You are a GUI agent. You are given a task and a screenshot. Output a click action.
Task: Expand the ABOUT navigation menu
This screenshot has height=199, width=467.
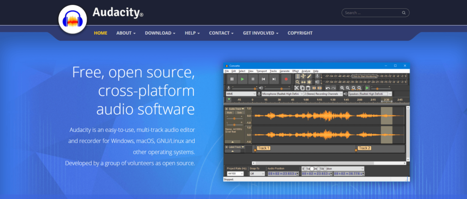coord(126,33)
